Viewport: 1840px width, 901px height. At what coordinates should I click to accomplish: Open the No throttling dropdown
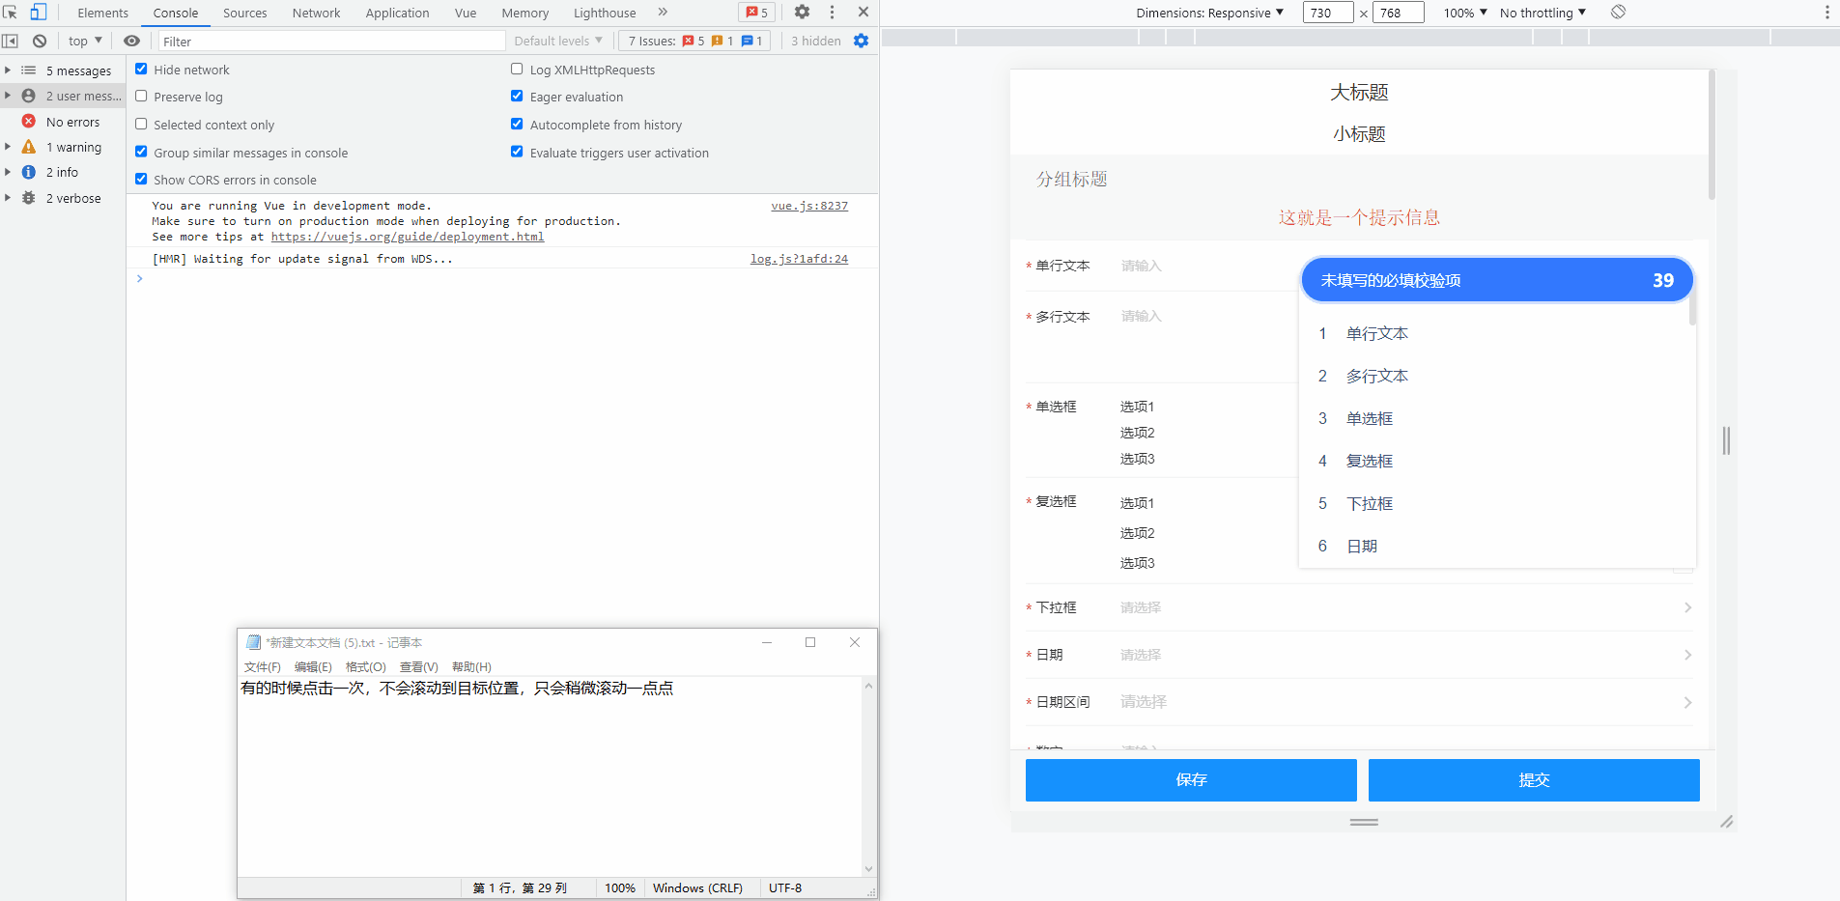pos(1543,13)
